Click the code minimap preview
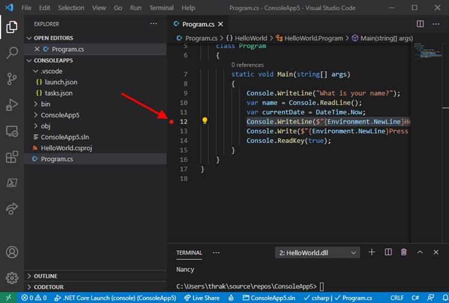 click(x=427, y=51)
